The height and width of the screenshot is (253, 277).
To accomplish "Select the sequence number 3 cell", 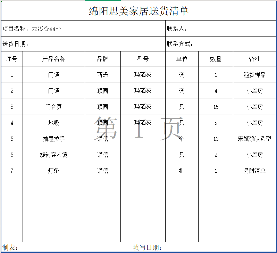I will [x=12, y=106].
